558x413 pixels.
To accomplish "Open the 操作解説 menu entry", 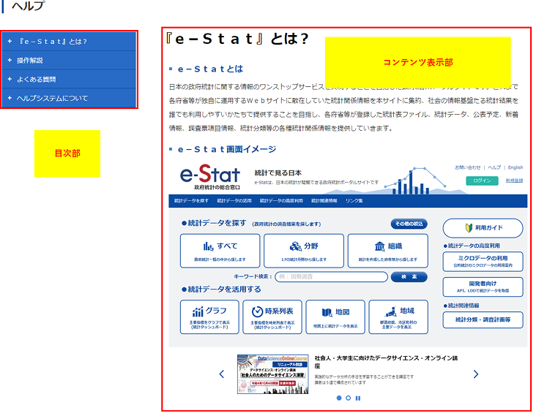I will tap(69, 61).
